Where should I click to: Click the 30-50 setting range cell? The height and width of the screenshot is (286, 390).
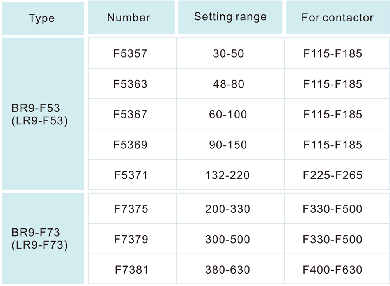coord(229,53)
